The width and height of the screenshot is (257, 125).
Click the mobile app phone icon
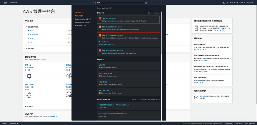(x=196, y=28)
